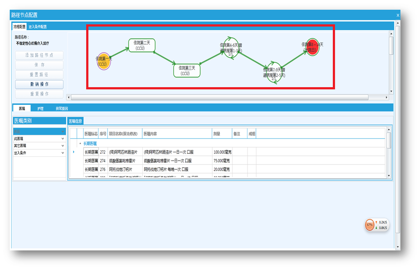Click the 撤销操作 button
The height and width of the screenshot is (269, 419).
click(39, 84)
